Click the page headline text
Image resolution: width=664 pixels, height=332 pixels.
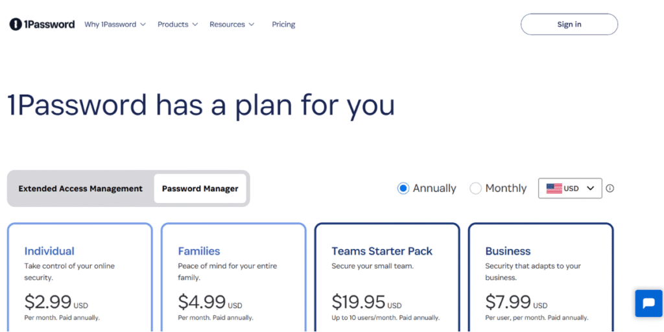pos(201,105)
